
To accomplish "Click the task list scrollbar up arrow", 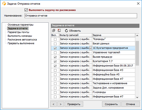I will (137, 36).
